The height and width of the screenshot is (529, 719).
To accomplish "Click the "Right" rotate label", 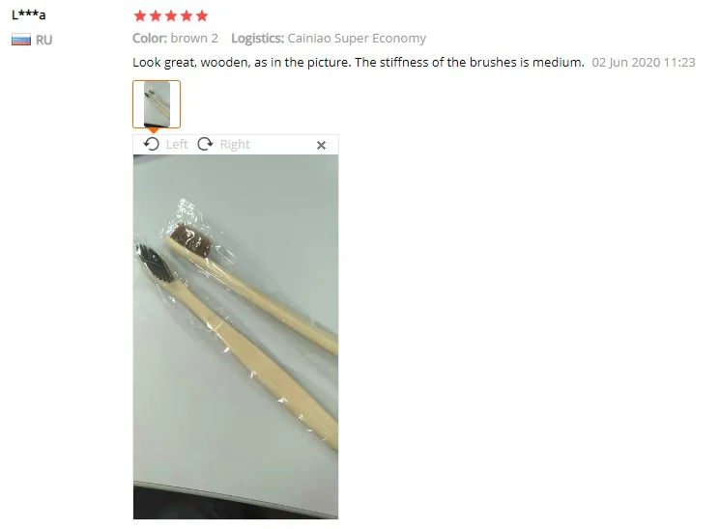I will pos(235,144).
